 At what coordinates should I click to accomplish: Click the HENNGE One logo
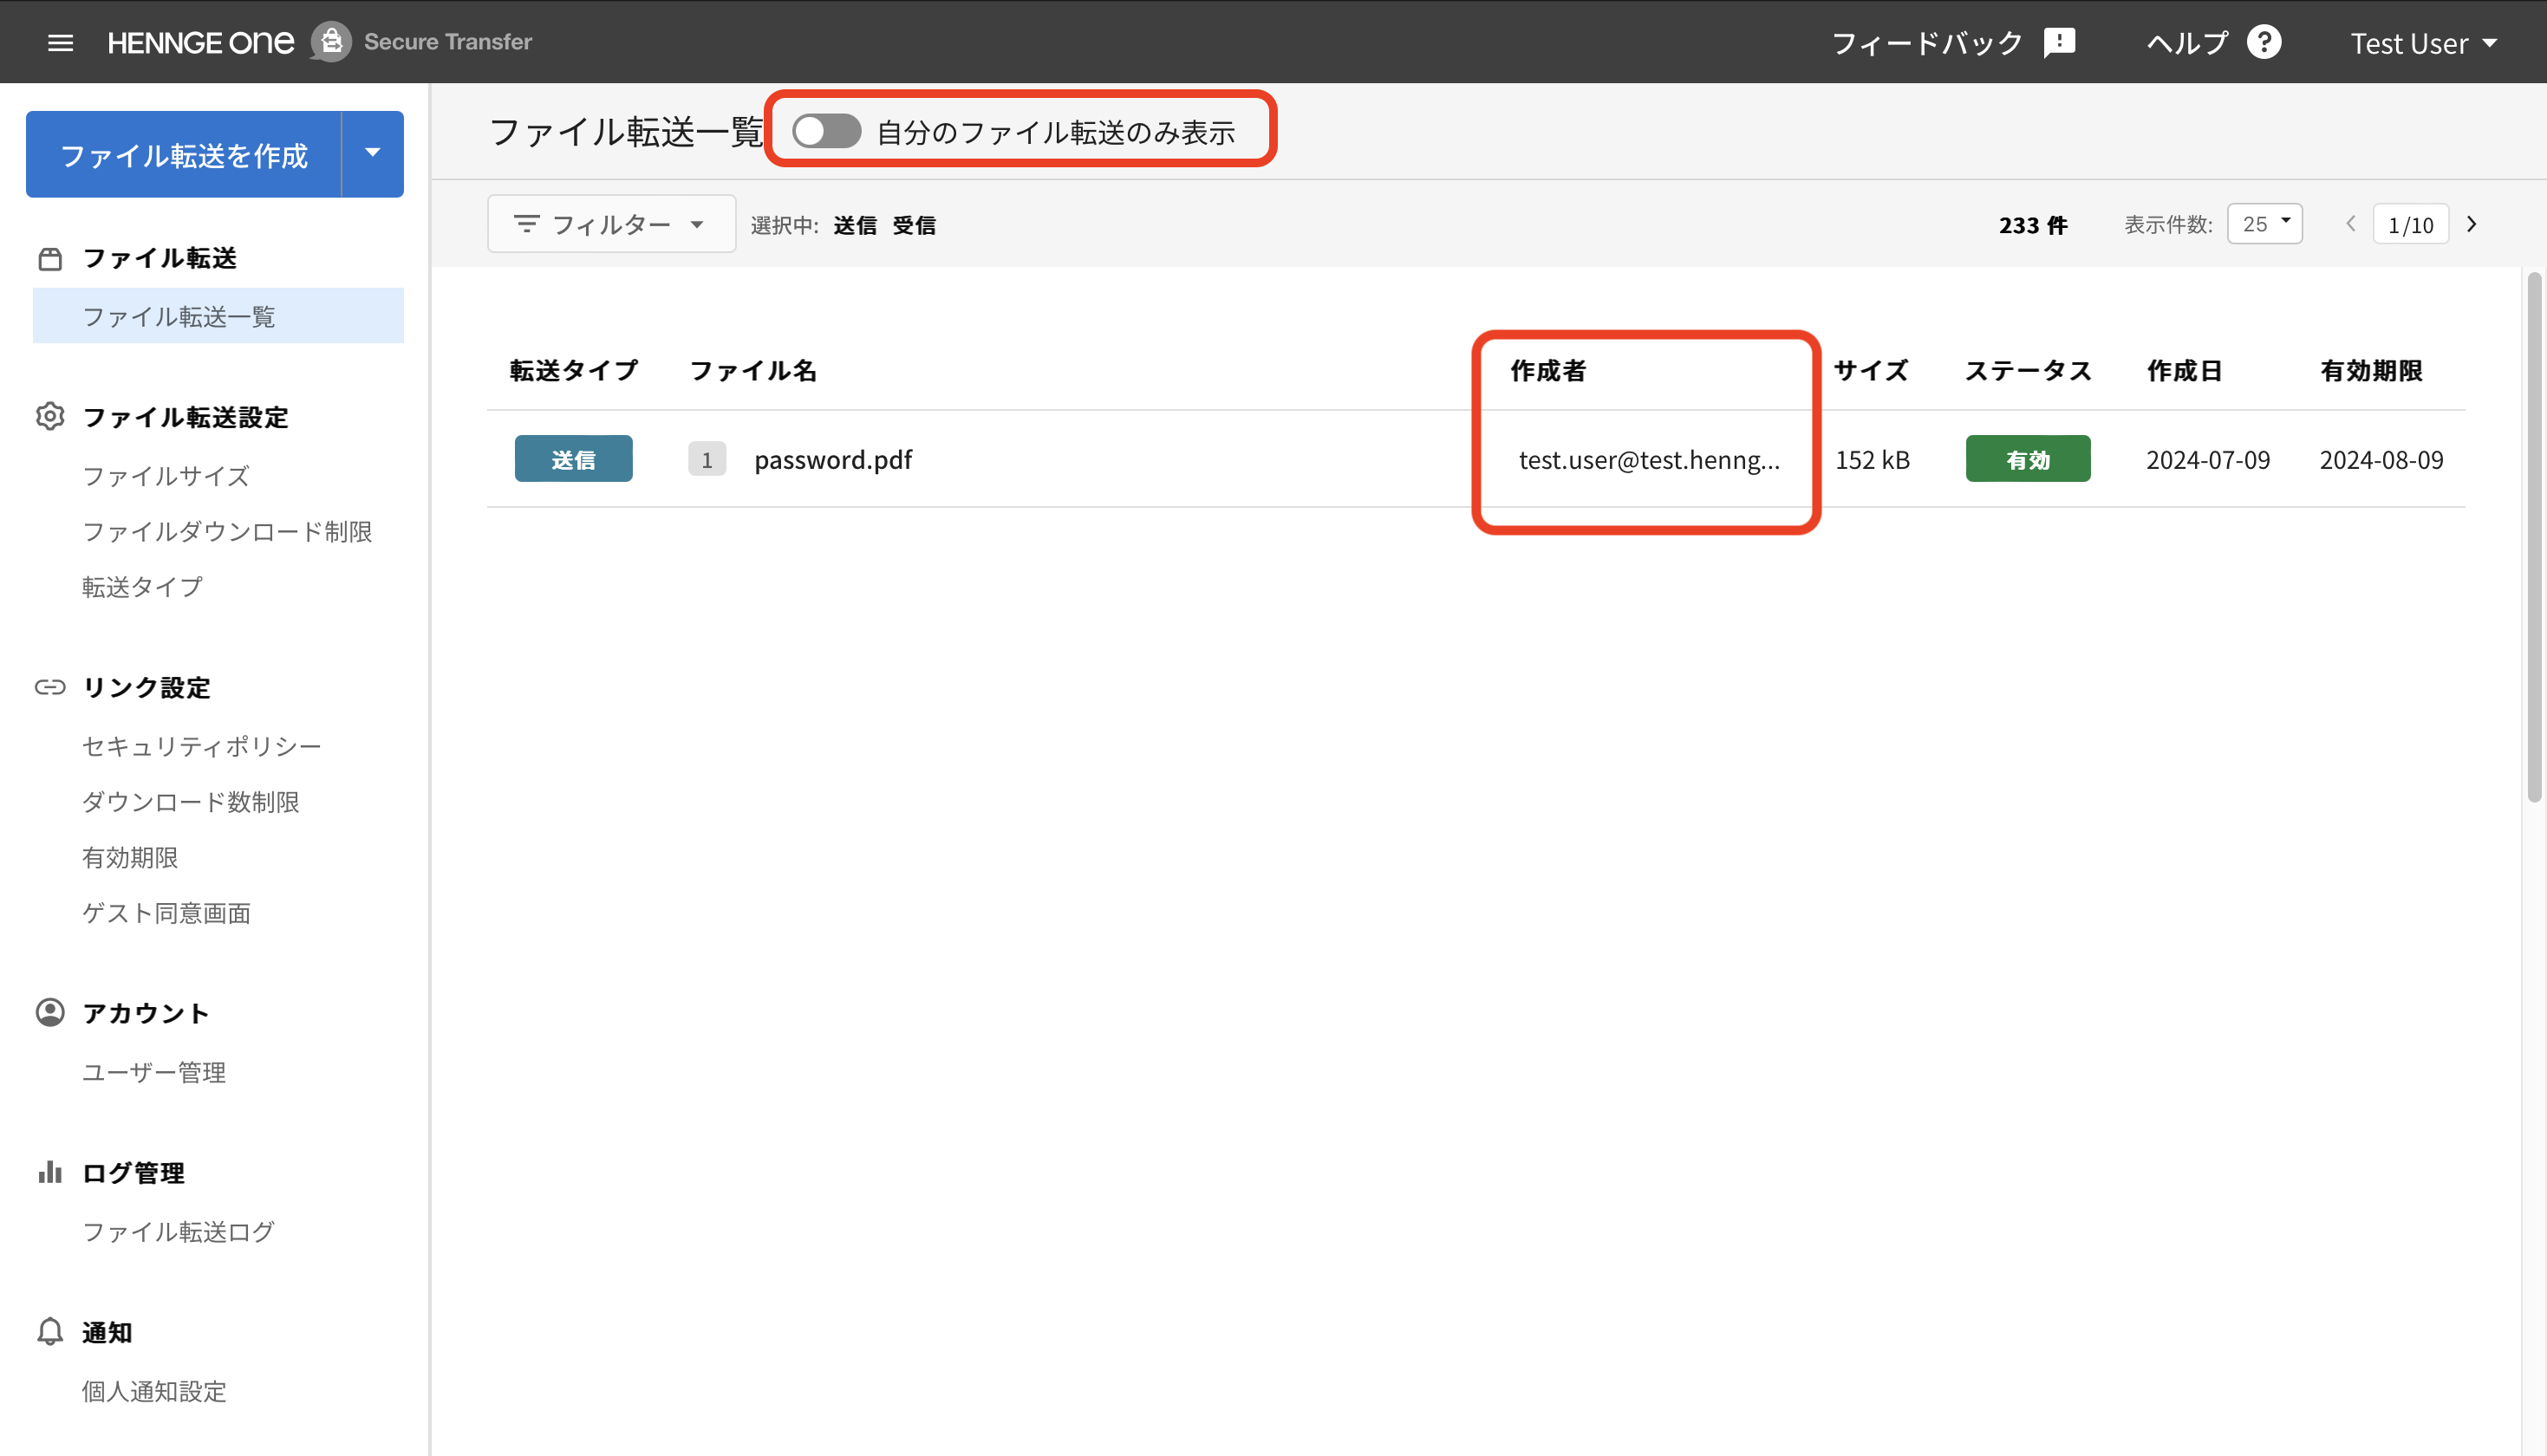pyautogui.click(x=201, y=42)
